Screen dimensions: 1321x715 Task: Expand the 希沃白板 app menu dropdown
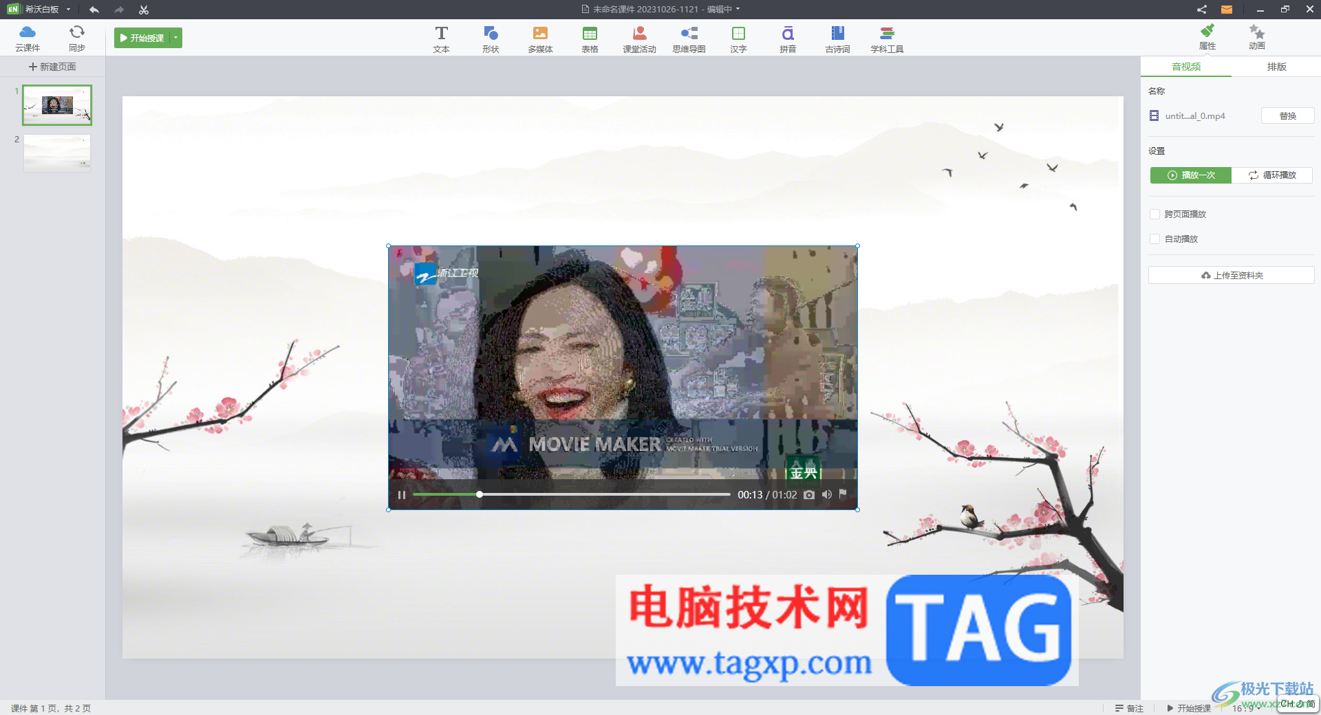pos(69,10)
